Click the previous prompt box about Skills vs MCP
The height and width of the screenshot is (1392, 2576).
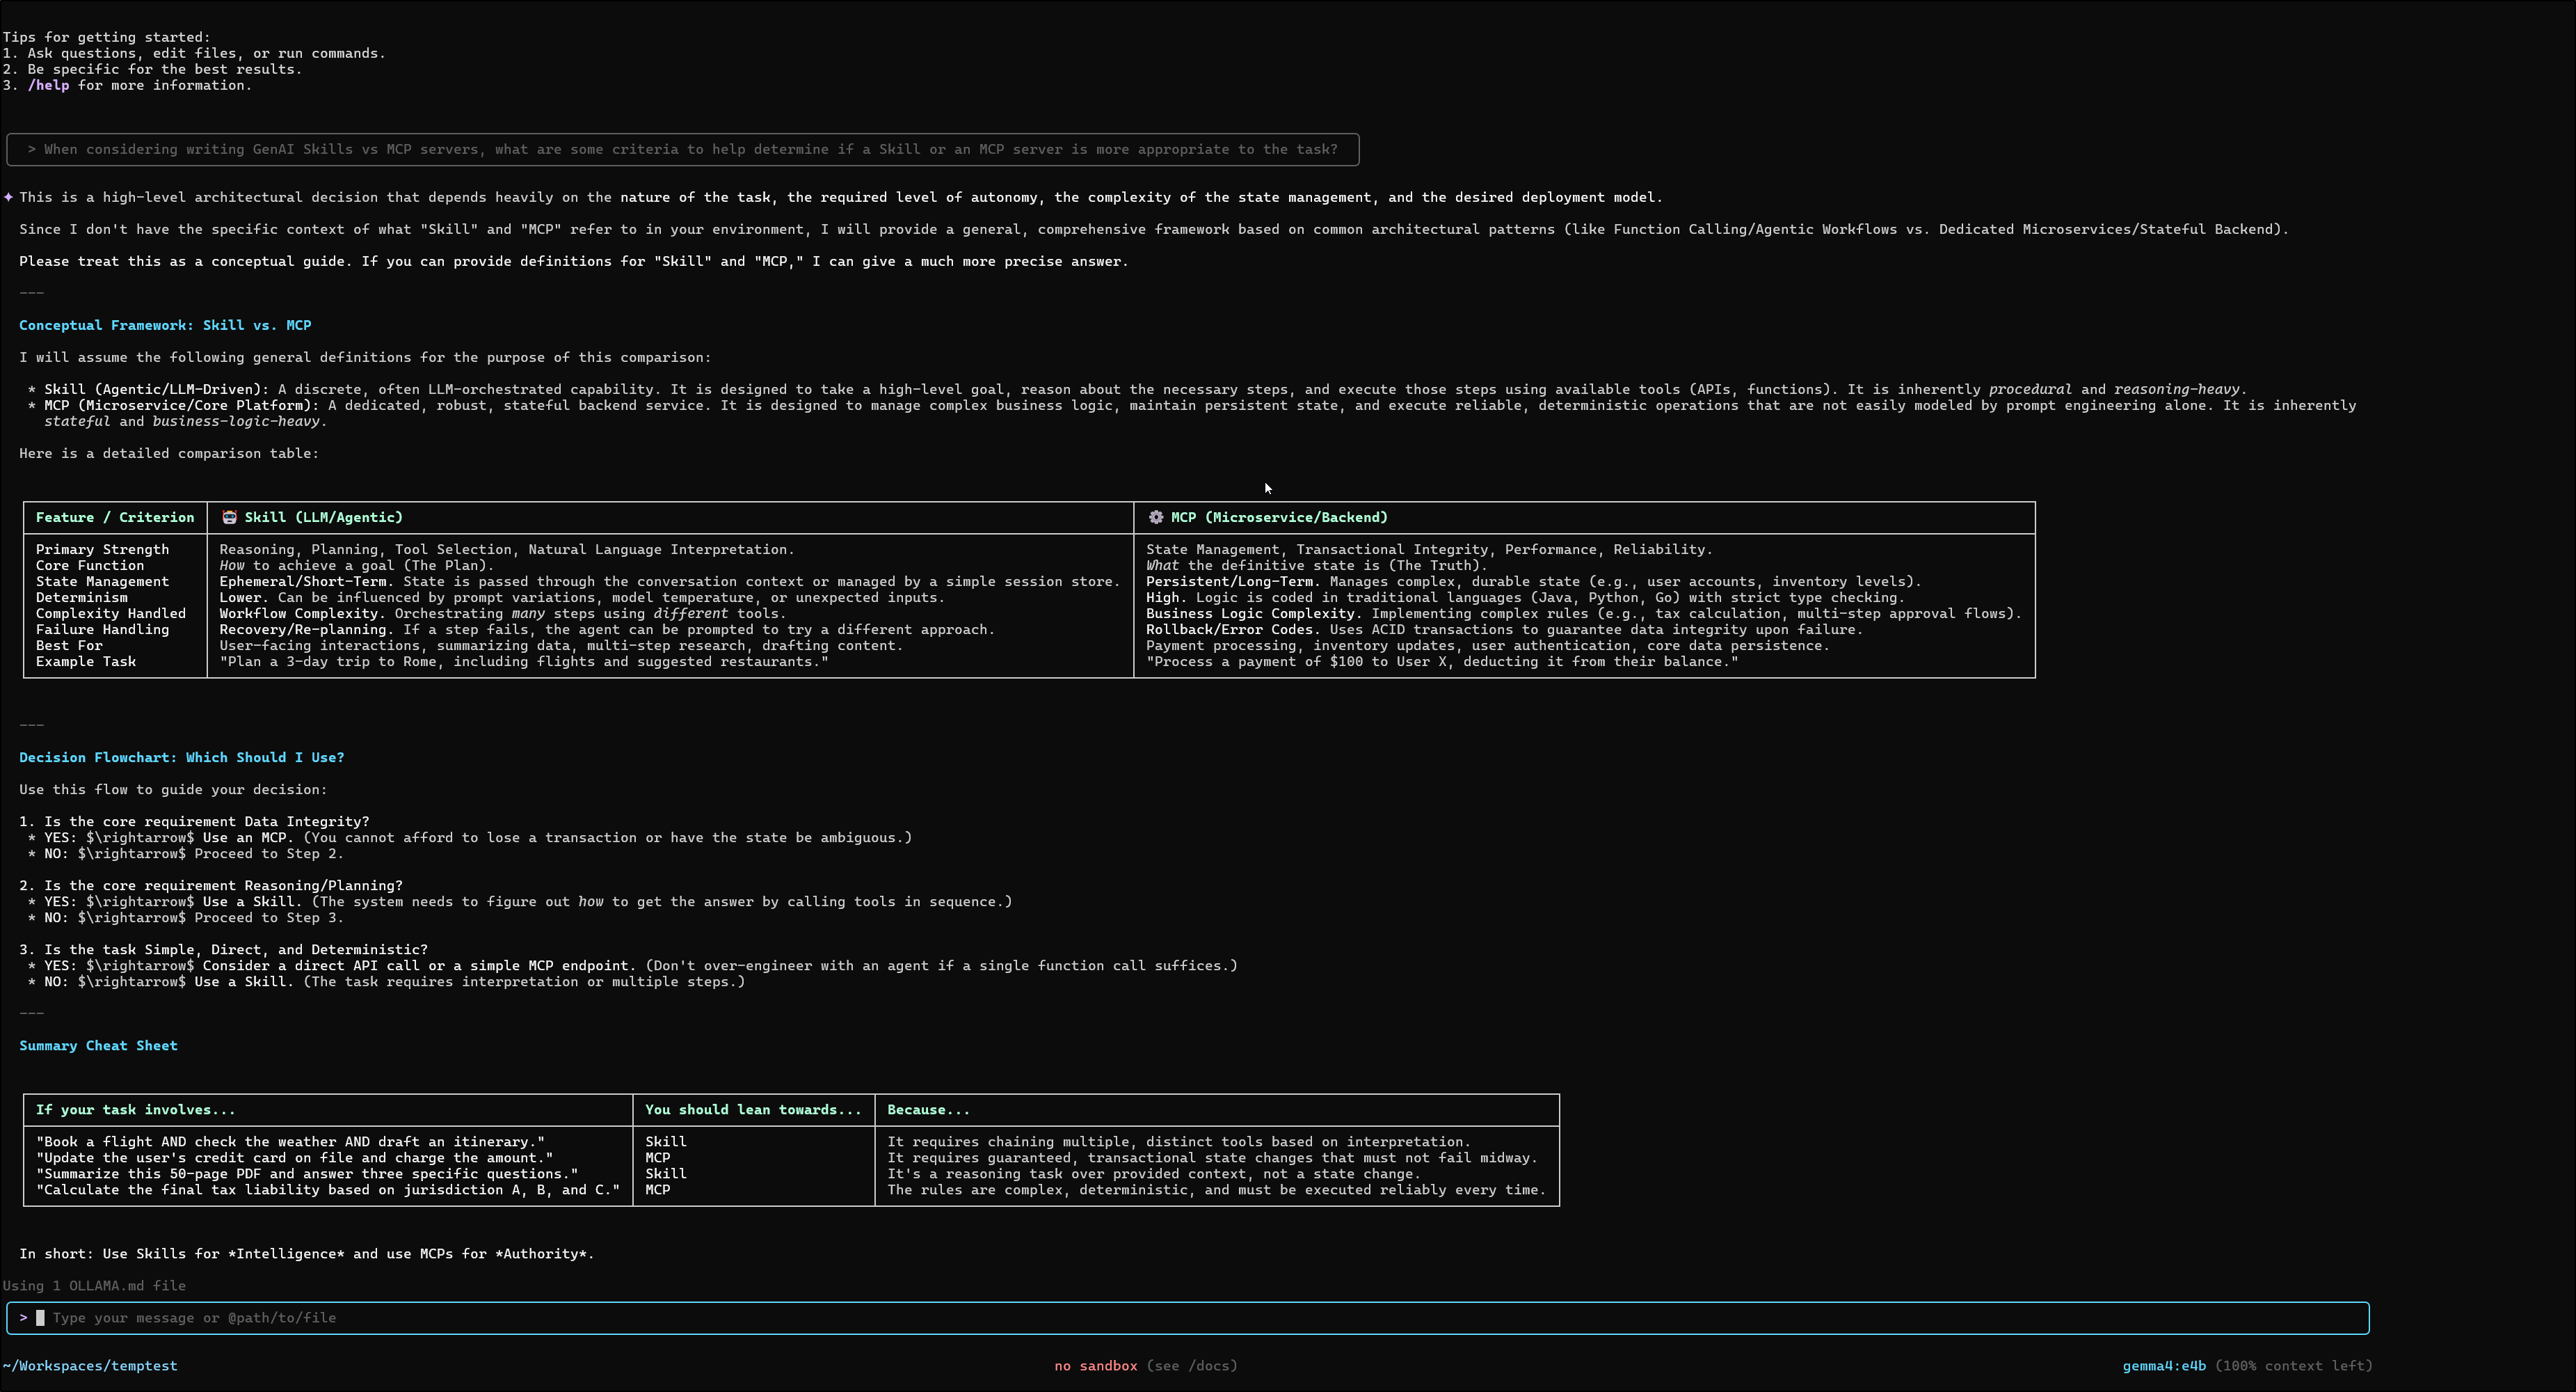(x=682, y=149)
